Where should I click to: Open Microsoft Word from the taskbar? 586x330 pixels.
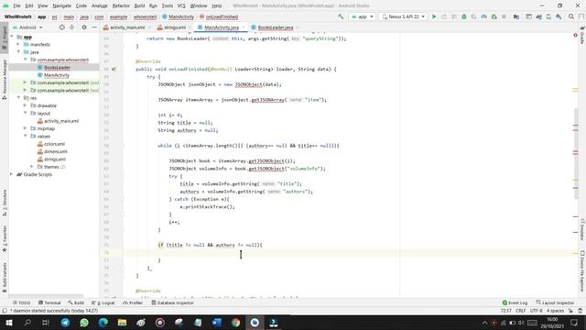click(216, 323)
